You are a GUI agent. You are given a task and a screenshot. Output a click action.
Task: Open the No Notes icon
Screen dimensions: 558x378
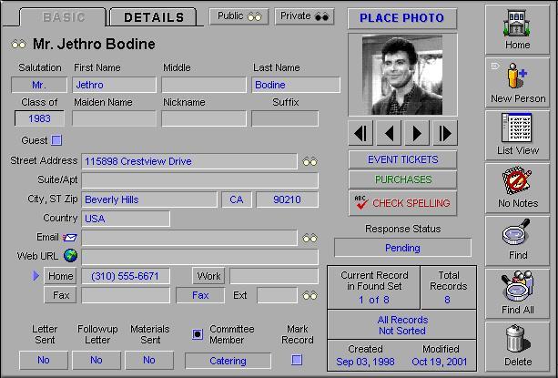pos(517,186)
